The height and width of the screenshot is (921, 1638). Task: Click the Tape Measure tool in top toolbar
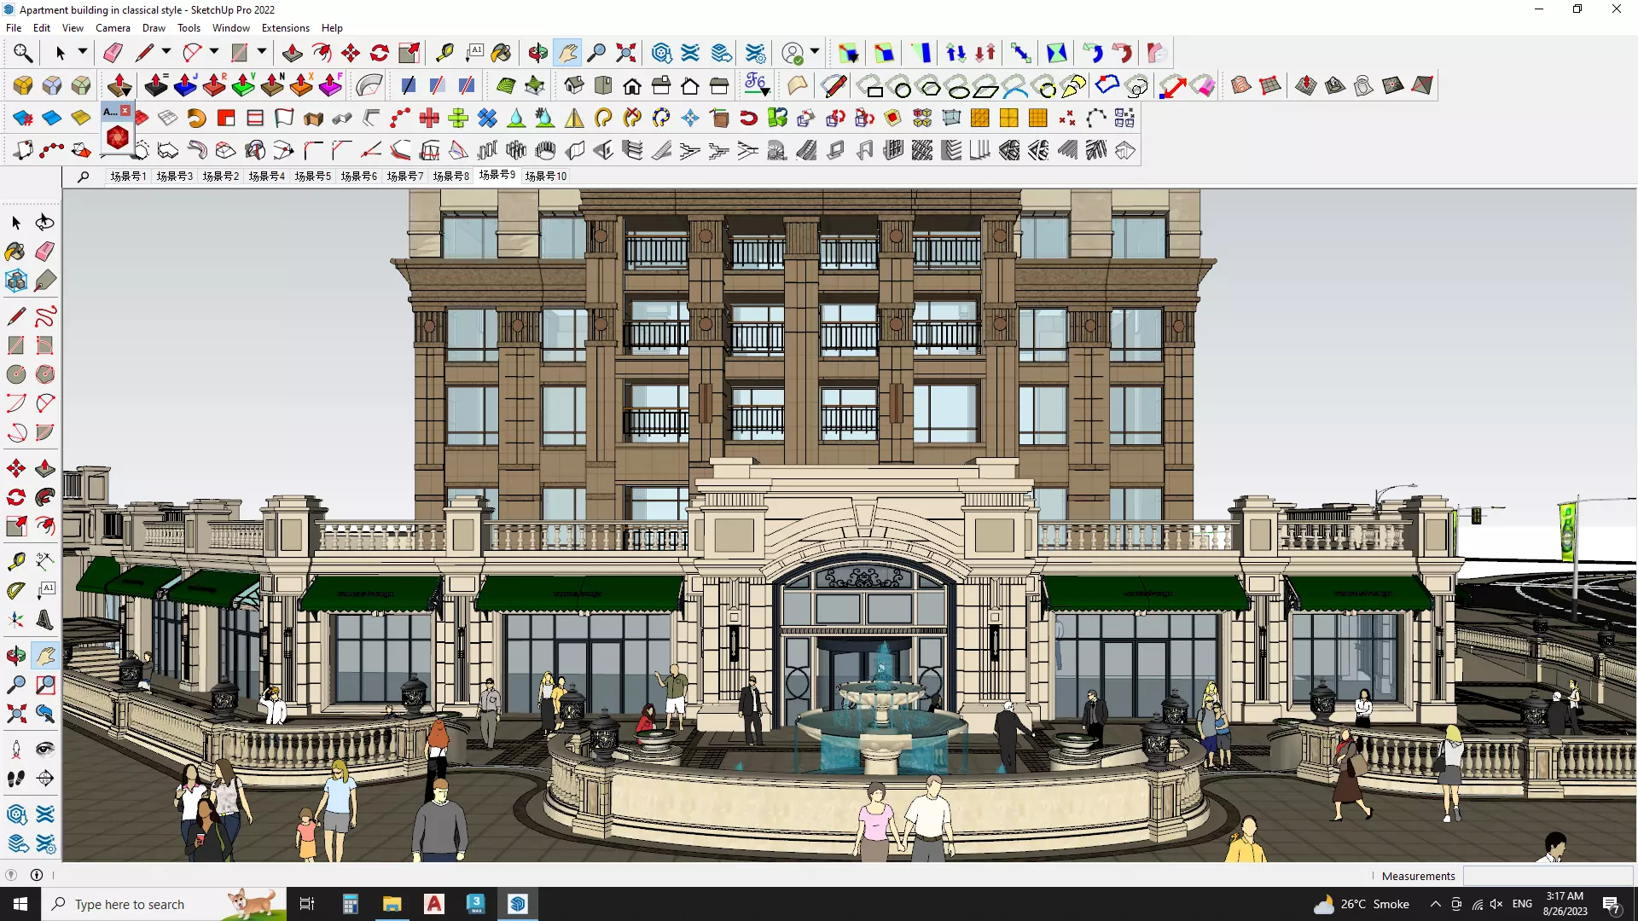click(444, 53)
